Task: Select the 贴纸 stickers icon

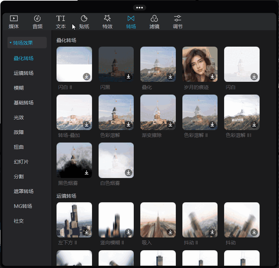Action: tap(84, 22)
